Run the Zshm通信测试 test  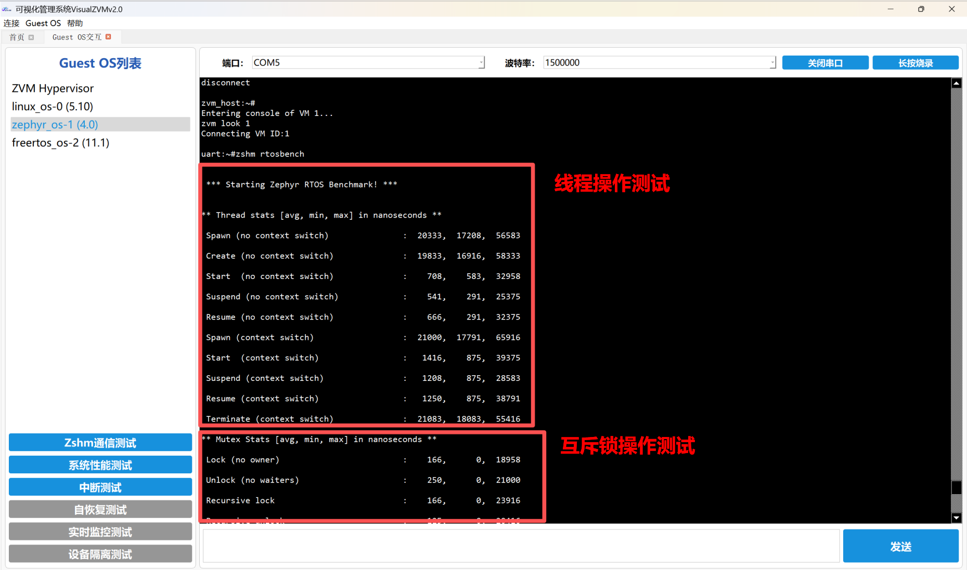click(x=100, y=443)
